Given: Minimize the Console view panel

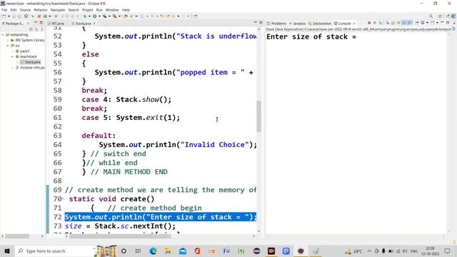Looking at the screenshot, I should [x=443, y=22].
